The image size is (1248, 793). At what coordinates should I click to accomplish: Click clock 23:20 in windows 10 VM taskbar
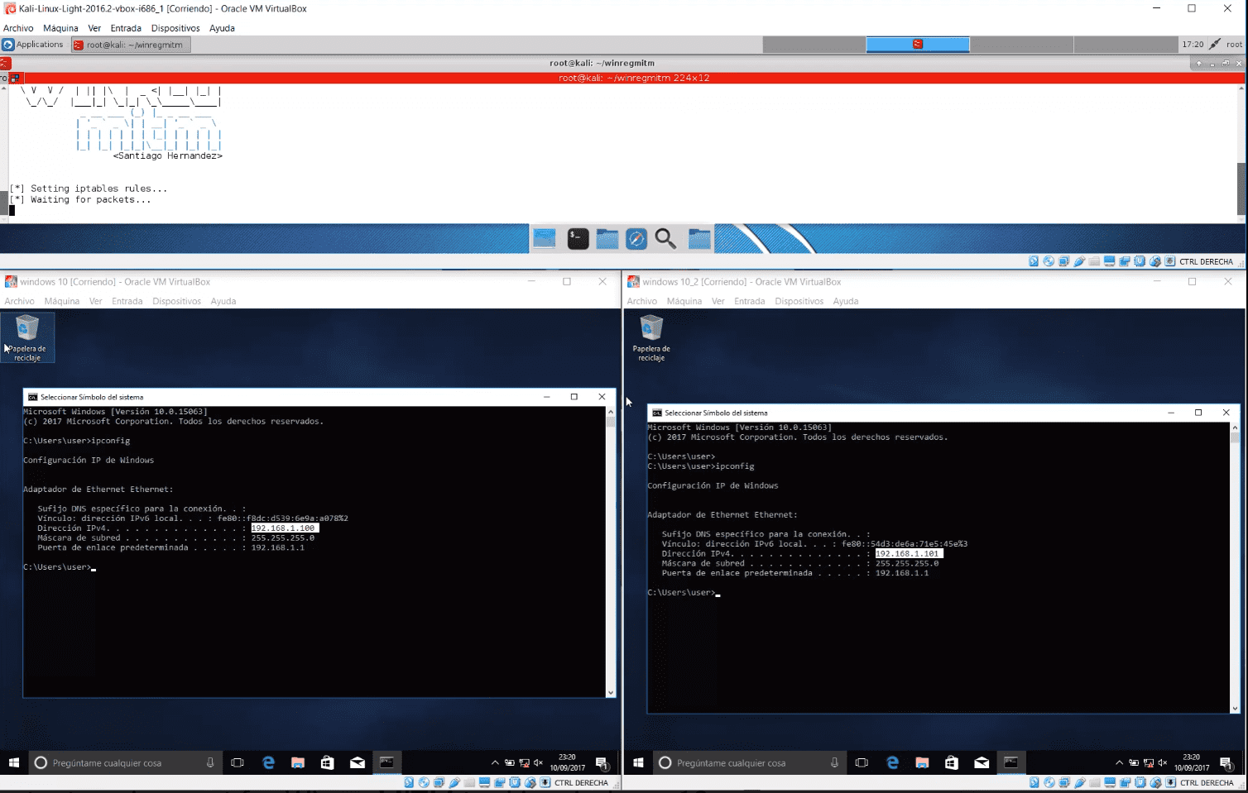click(568, 762)
